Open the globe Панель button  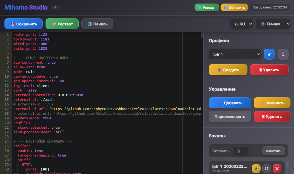pyautogui.click(x=97, y=24)
